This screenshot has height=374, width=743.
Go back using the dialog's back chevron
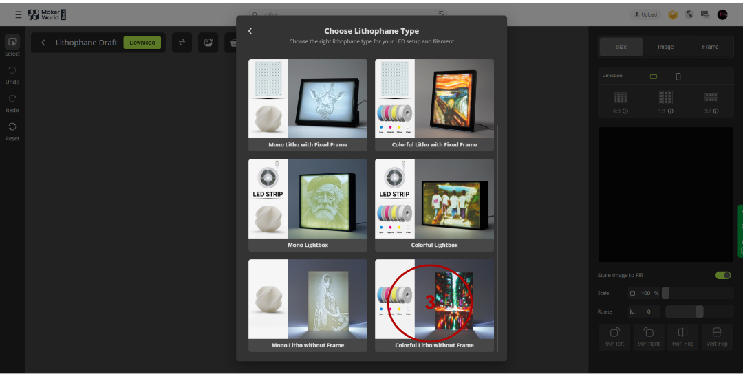(250, 31)
